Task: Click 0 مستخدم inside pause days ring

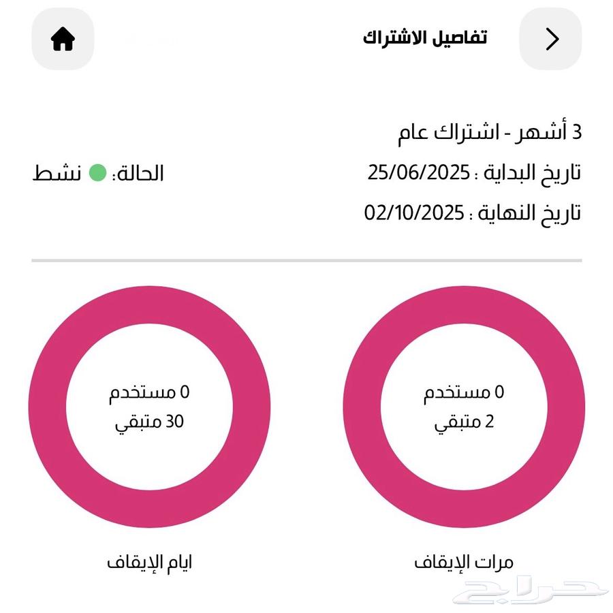Action: (149, 392)
